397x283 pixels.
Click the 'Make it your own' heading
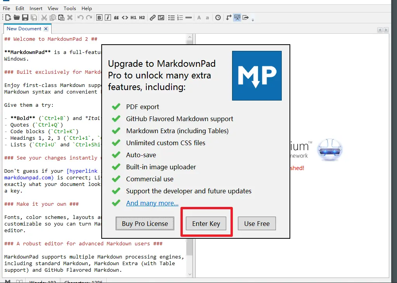coord(42,204)
